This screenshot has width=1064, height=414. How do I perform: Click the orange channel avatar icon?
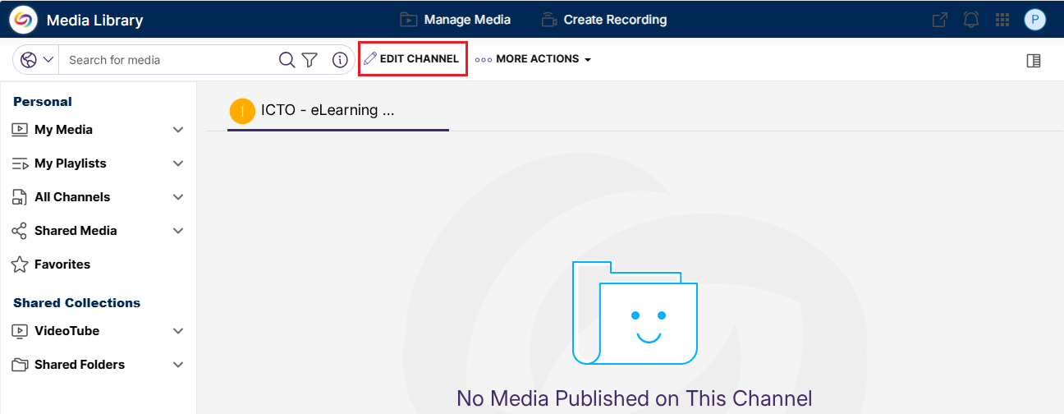pyautogui.click(x=242, y=111)
